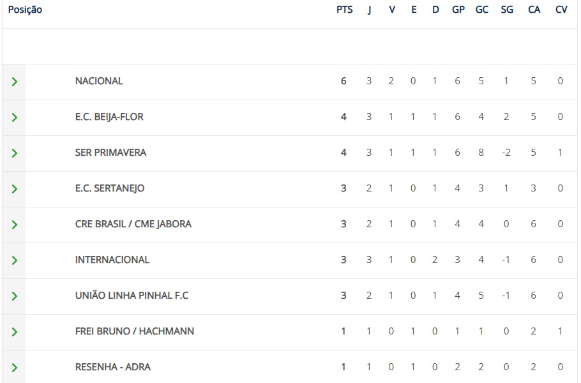Viewport: 581px width, 383px height.
Task: Click the Posição column header
Action: pyautogui.click(x=25, y=10)
